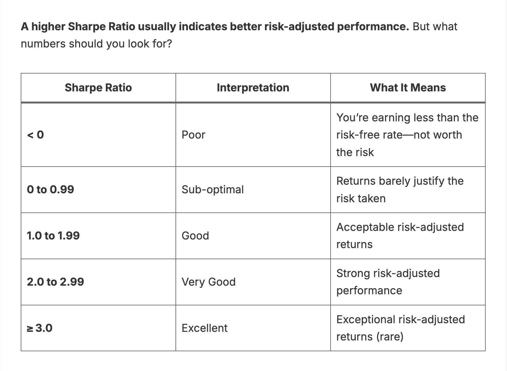This screenshot has height=371, width=507.
Task: Select the '< 0' ratio cell
Action: (x=36, y=135)
